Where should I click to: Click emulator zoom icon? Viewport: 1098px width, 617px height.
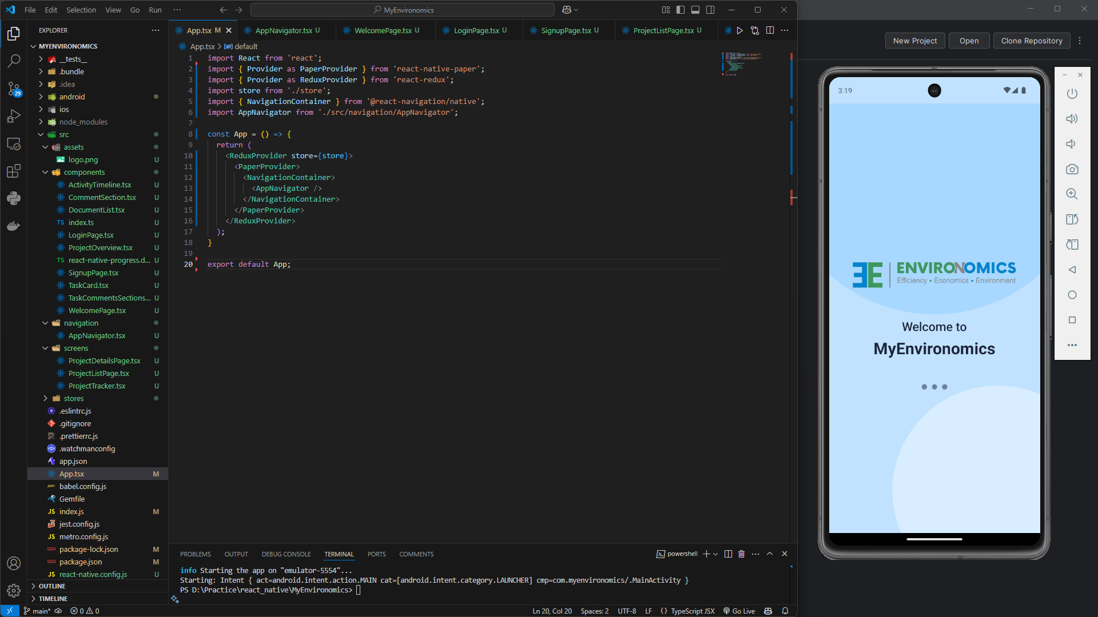click(x=1072, y=194)
